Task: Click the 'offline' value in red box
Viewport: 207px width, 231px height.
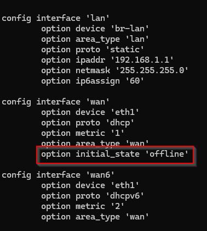Action: [167, 154]
